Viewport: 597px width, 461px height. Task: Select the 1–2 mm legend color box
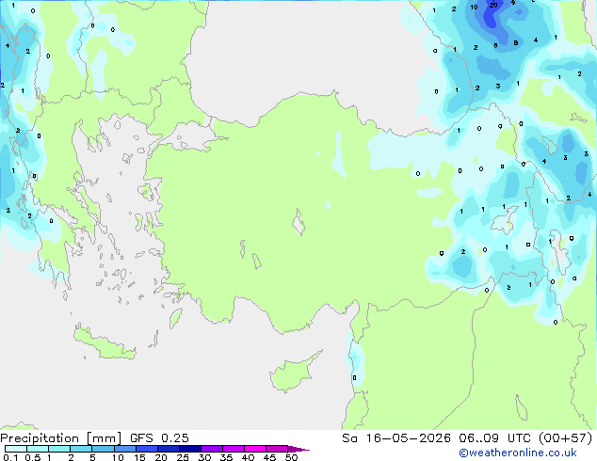pos(59,449)
